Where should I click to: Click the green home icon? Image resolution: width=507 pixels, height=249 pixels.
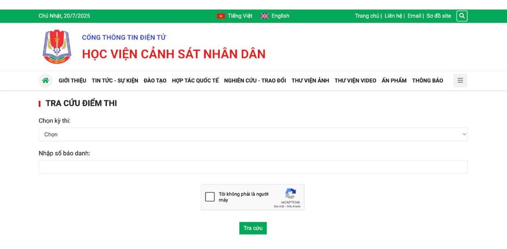click(46, 80)
